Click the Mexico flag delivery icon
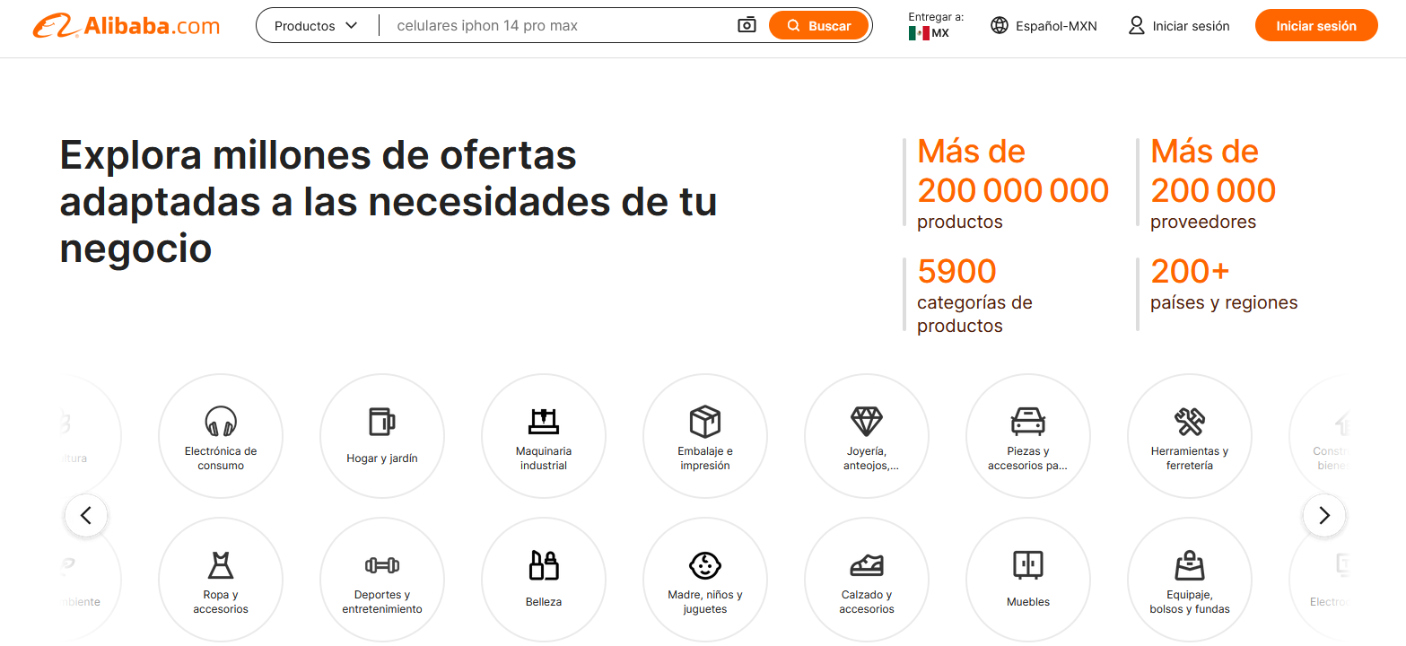This screenshot has height=646, width=1406. point(918,33)
